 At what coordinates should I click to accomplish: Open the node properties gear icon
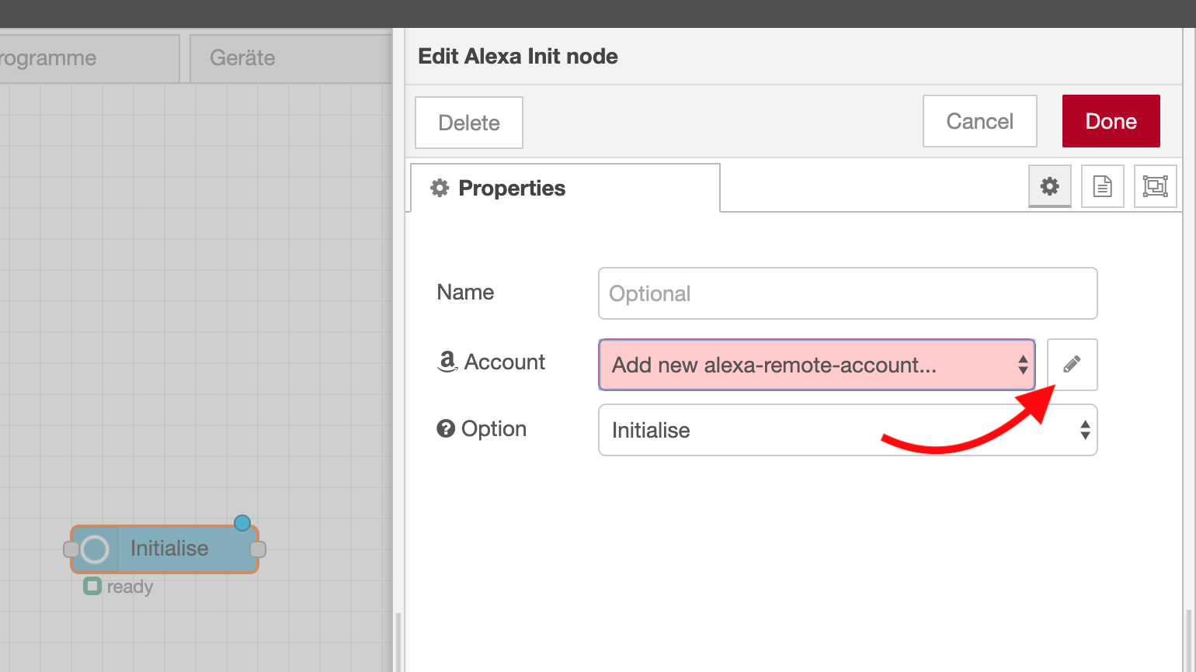1050,186
